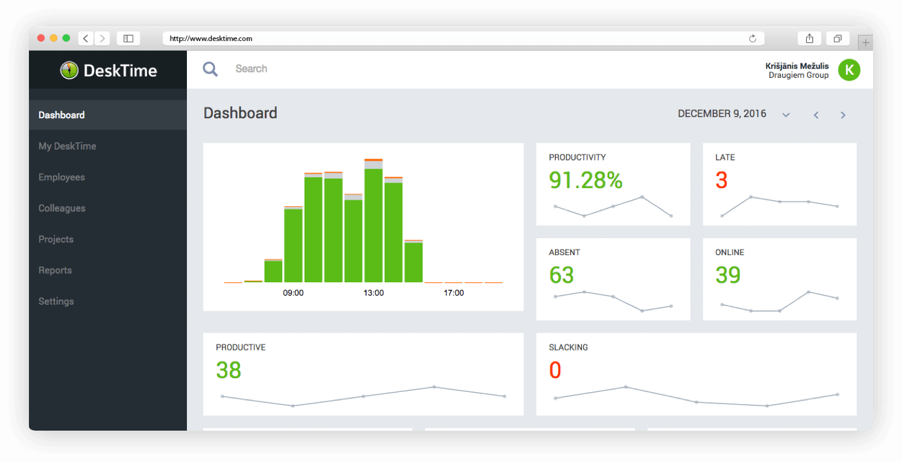Toggle the browser sidebar panel icon
Screen dimensions: 902x462
pos(128,39)
